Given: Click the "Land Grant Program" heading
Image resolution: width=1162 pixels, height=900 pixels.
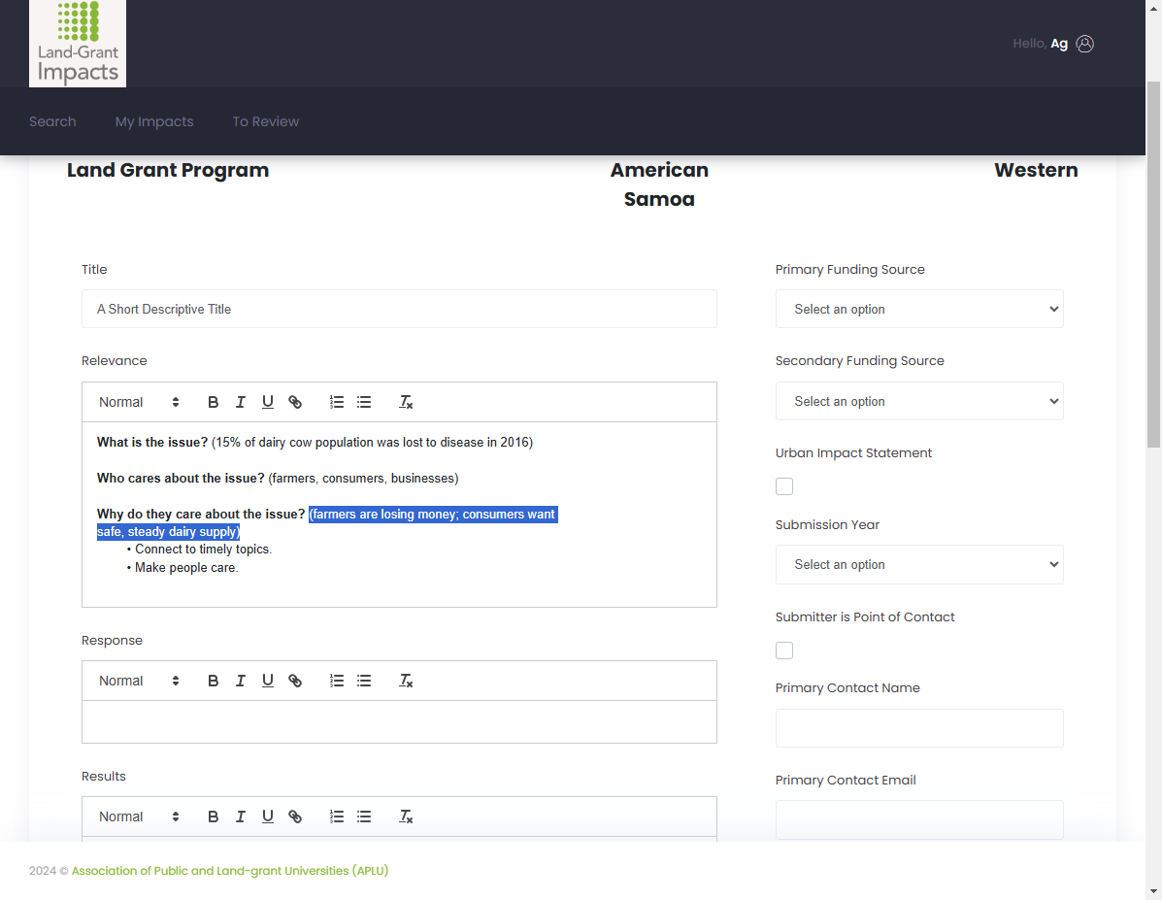Looking at the screenshot, I should point(168,170).
